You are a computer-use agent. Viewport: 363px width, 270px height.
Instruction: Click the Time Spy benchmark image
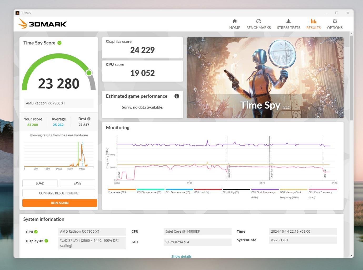pos(265,78)
